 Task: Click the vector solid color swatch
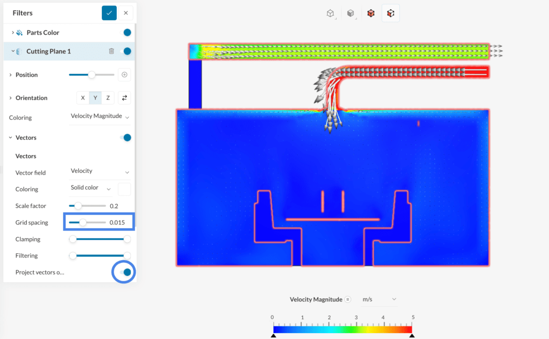pyautogui.click(x=124, y=189)
